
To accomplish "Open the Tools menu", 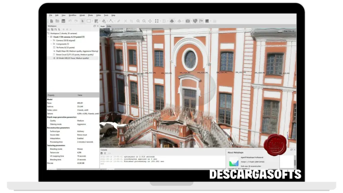I will tap(106, 15).
